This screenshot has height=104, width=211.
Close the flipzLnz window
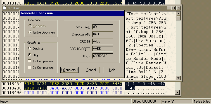178,8
